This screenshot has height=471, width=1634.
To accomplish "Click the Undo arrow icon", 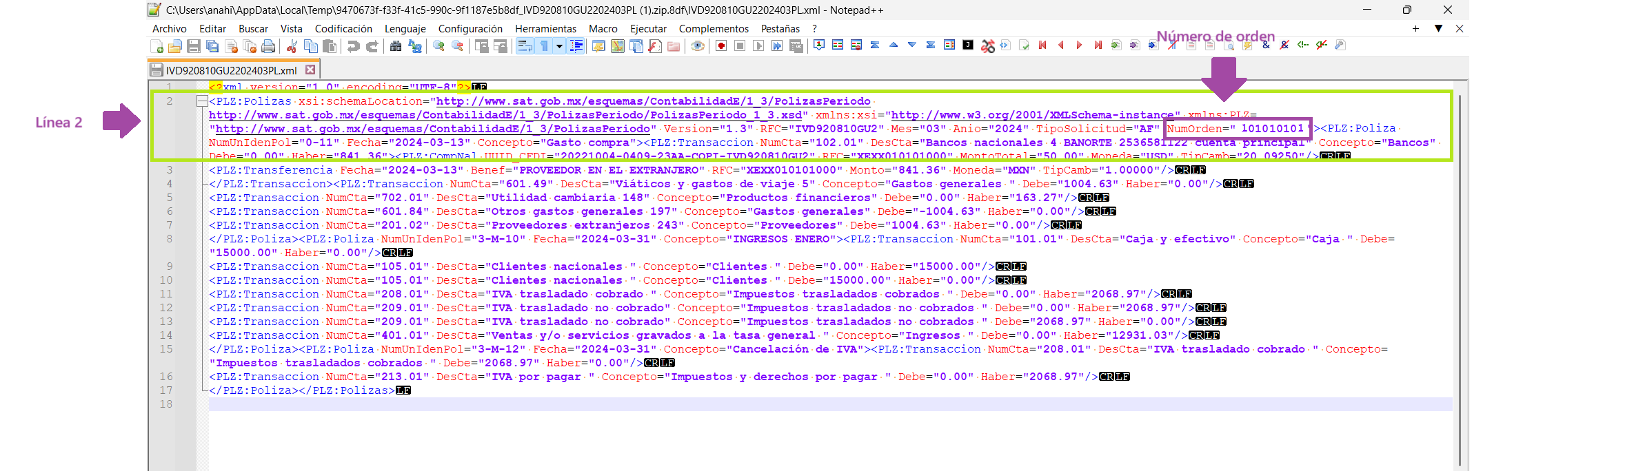I will (353, 46).
